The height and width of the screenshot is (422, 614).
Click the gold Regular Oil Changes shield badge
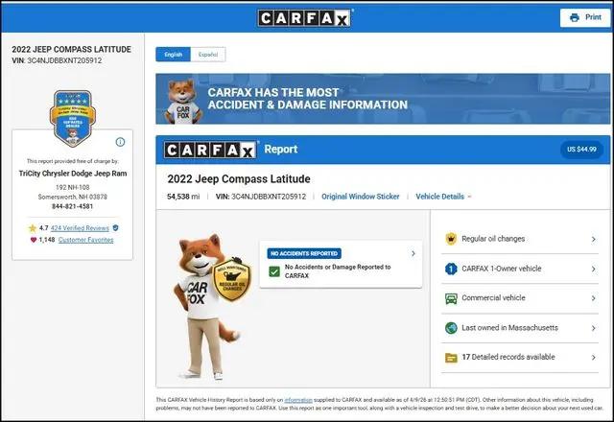click(x=232, y=279)
